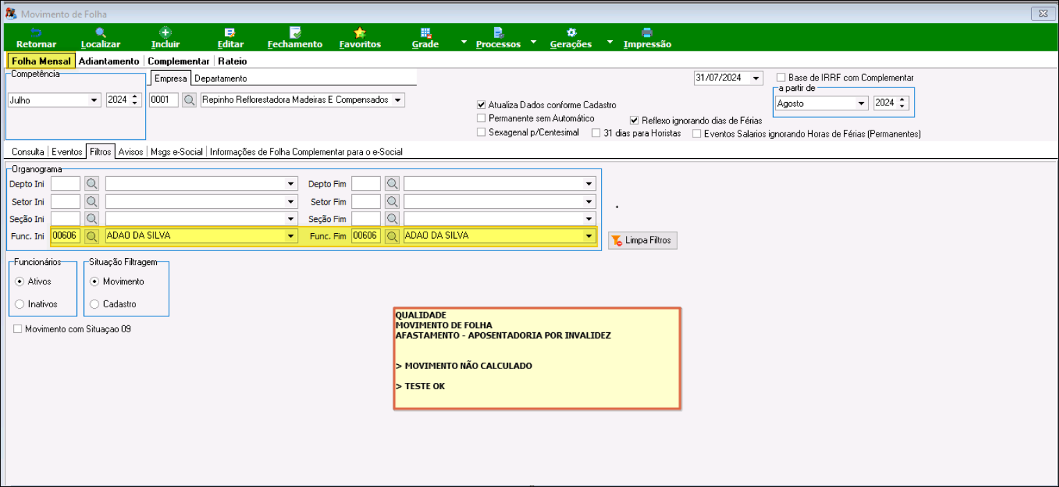Enable Movimento com Situaçao 09
1059x487 pixels.
[x=18, y=329]
